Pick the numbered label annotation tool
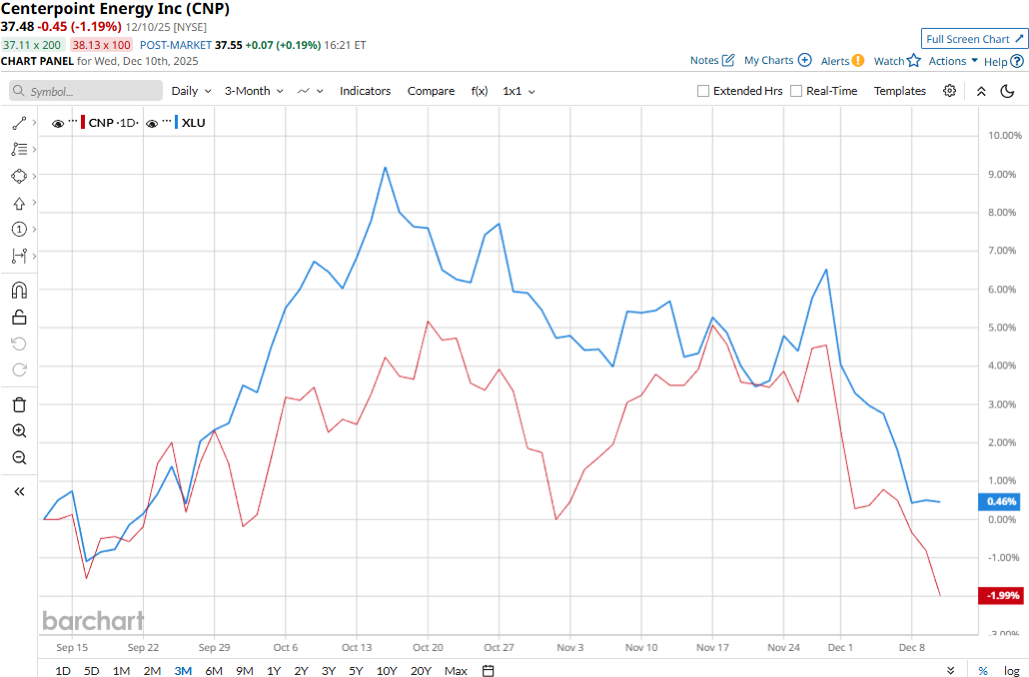Image resolution: width=1029 pixels, height=677 pixels. 19,229
